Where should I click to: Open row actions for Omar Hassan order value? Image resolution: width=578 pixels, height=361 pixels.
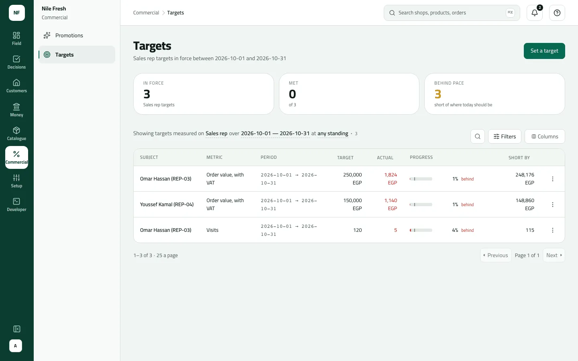[x=553, y=179]
